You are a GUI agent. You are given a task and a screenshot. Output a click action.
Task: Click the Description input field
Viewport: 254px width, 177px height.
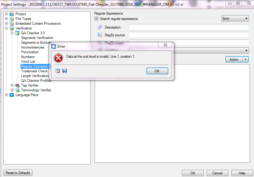[188, 27]
